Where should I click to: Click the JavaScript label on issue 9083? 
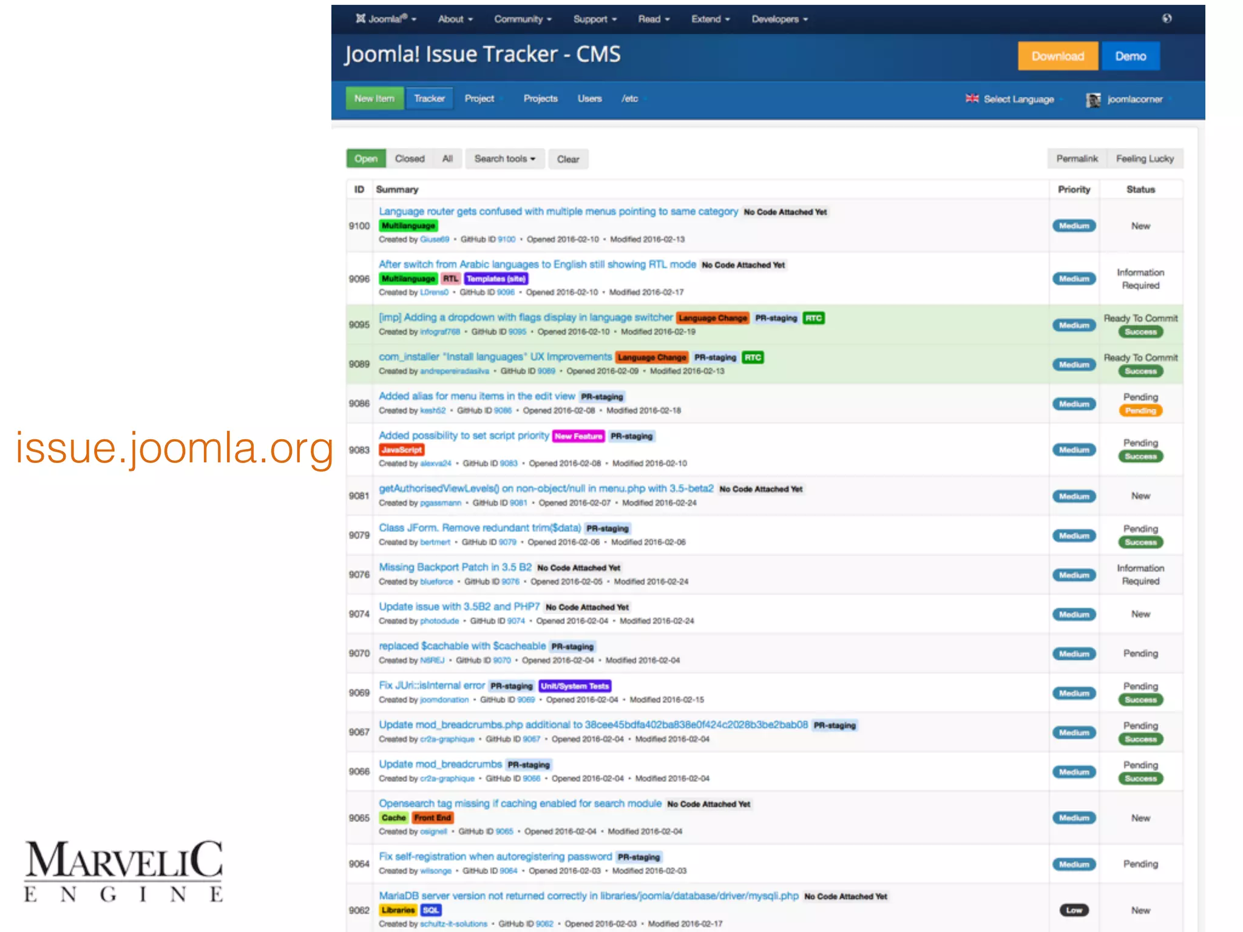pos(402,450)
